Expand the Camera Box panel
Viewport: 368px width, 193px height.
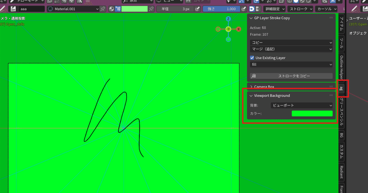(x=251, y=87)
